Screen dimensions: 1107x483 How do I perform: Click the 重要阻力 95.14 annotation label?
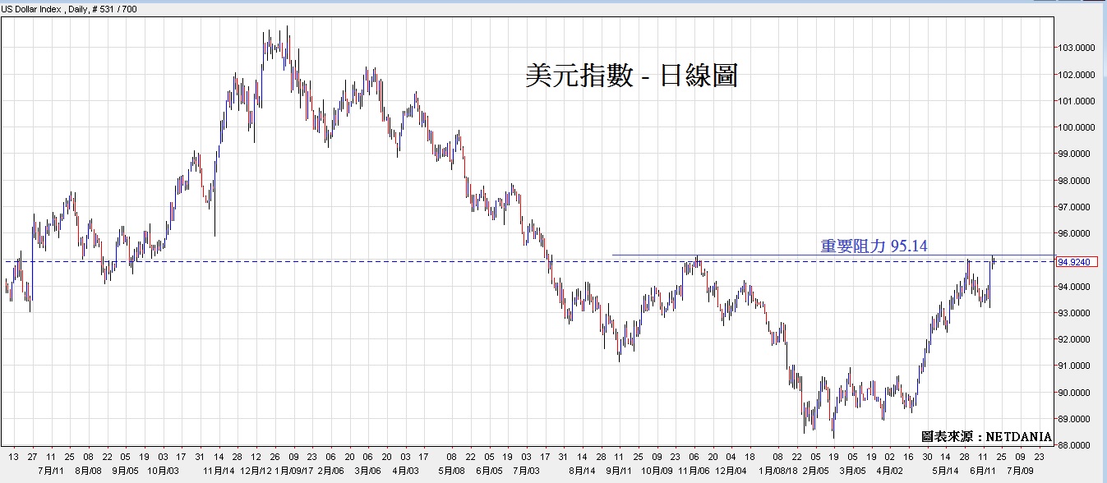[x=874, y=245]
